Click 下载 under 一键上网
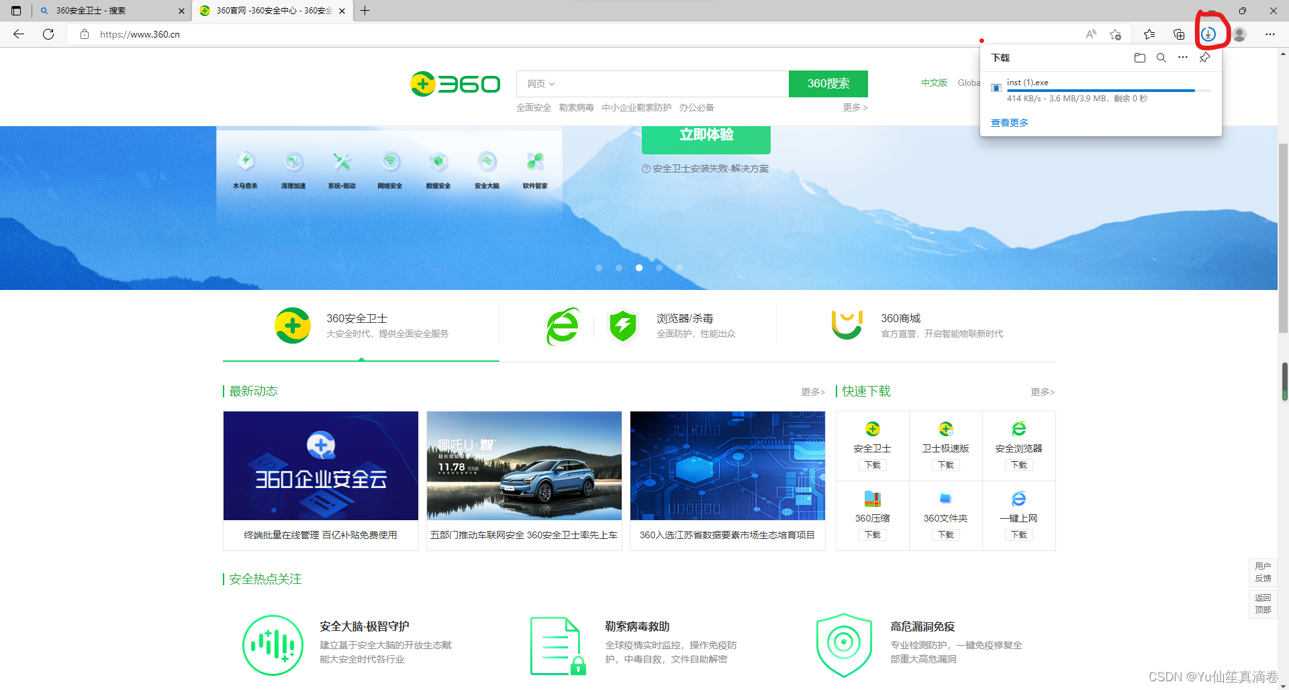The width and height of the screenshot is (1289, 690). pyautogui.click(x=1018, y=535)
